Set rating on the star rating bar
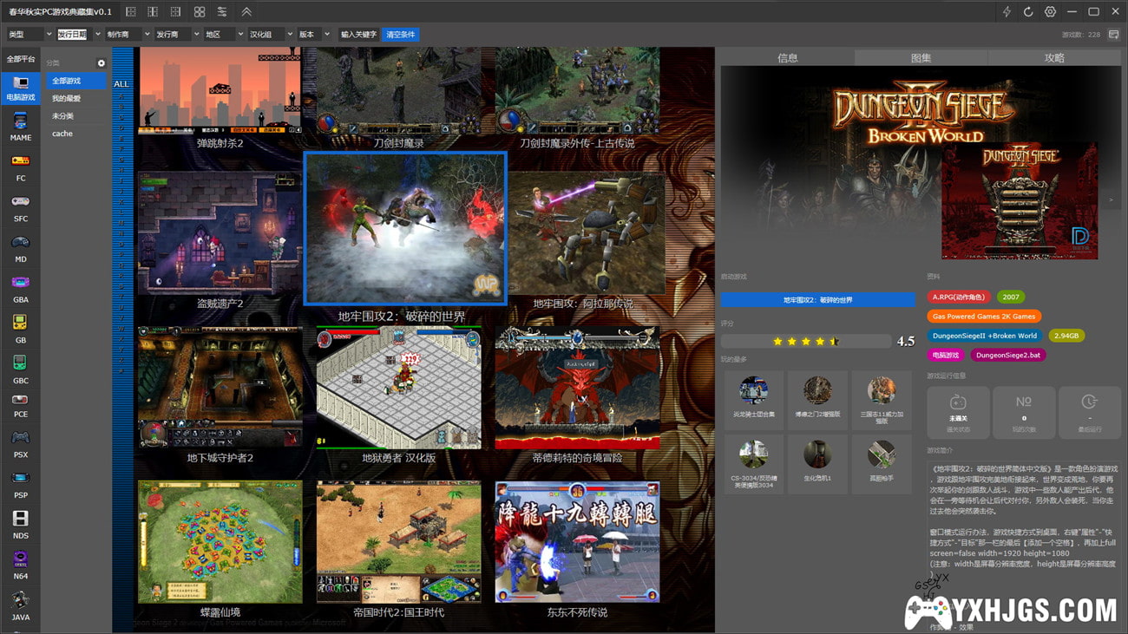This screenshot has width=1128, height=634. click(806, 341)
